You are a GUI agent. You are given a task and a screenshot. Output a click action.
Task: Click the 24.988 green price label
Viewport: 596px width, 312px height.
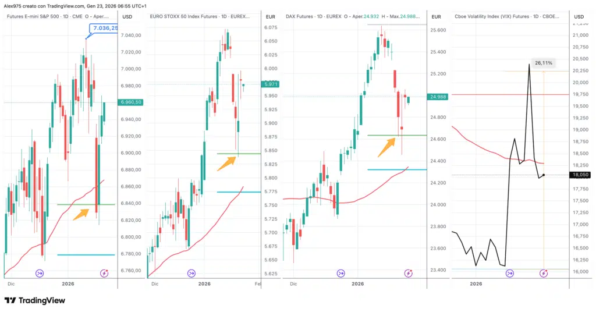click(438, 97)
